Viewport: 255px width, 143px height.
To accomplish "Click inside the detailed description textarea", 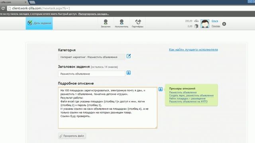I will [x=108, y=108].
